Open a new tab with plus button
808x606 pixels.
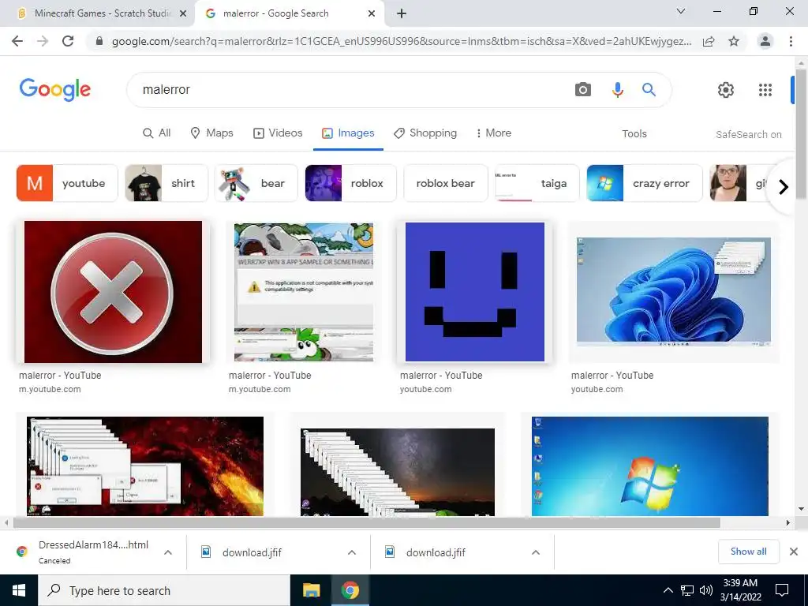(x=402, y=13)
